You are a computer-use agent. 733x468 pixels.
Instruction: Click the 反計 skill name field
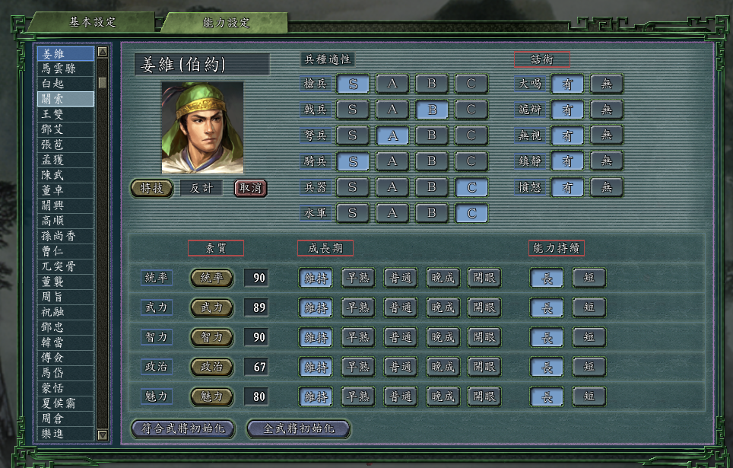(x=201, y=188)
